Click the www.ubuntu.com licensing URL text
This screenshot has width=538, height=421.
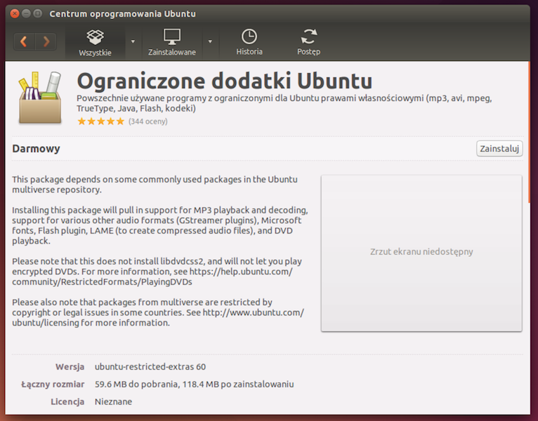pos(158,318)
